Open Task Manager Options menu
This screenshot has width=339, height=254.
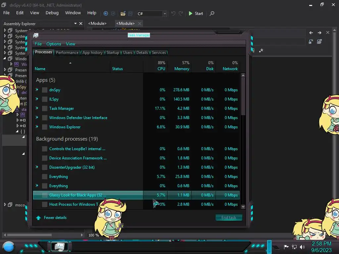54,44
